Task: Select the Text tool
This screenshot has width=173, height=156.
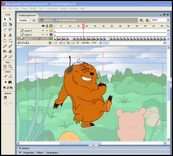Action: point(10,35)
